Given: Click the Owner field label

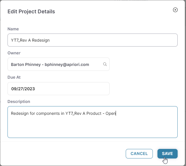Looking at the screenshot, I should (14, 53).
